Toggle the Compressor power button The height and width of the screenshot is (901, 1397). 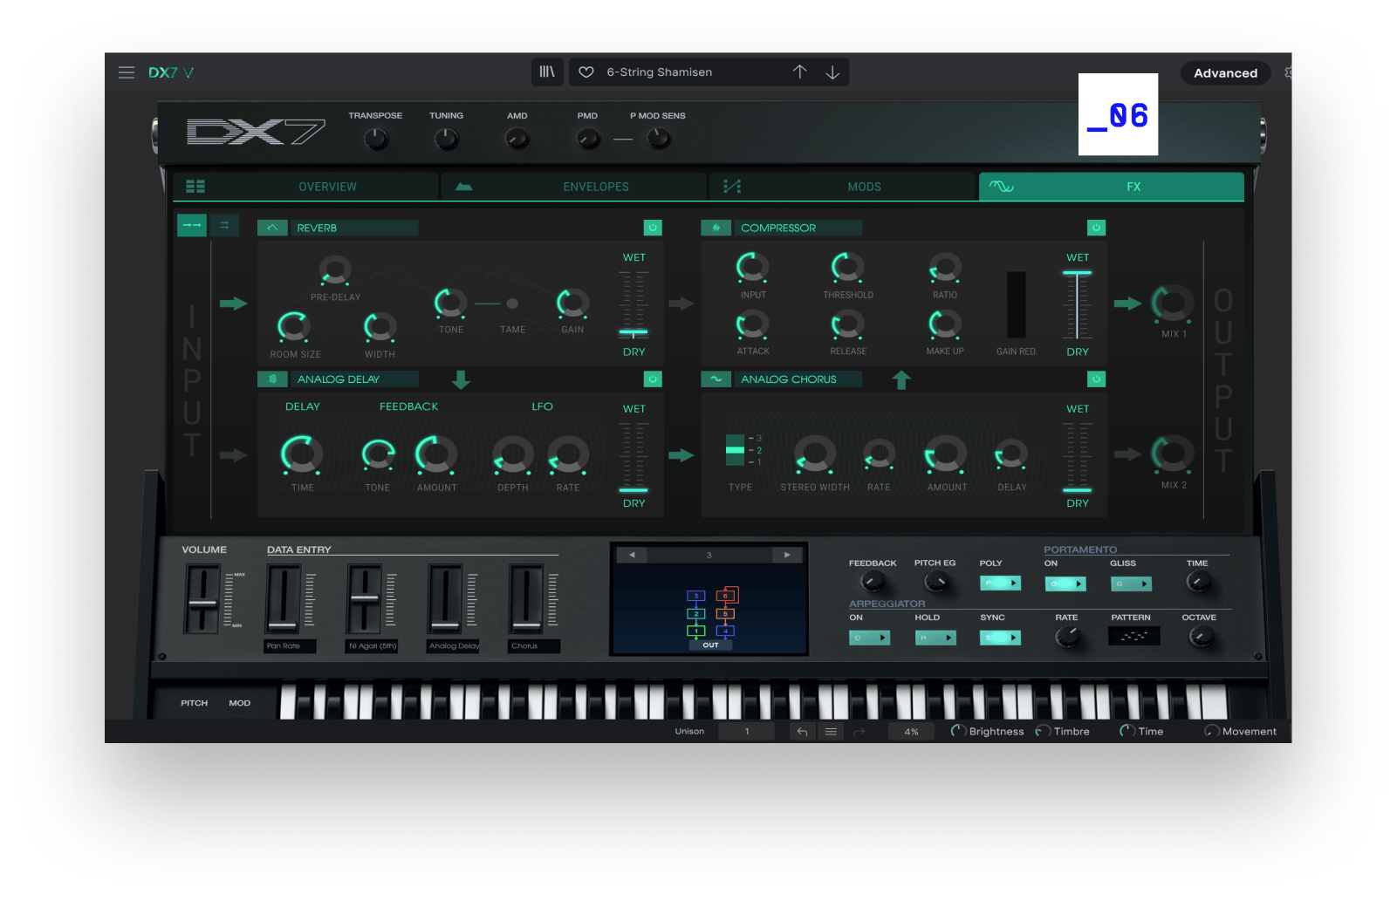coord(1096,228)
